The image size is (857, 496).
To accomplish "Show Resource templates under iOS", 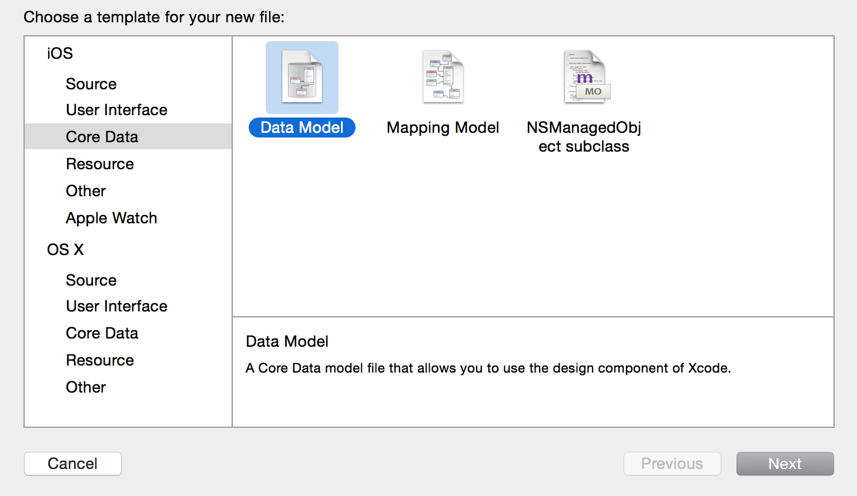I will (x=100, y=164).
